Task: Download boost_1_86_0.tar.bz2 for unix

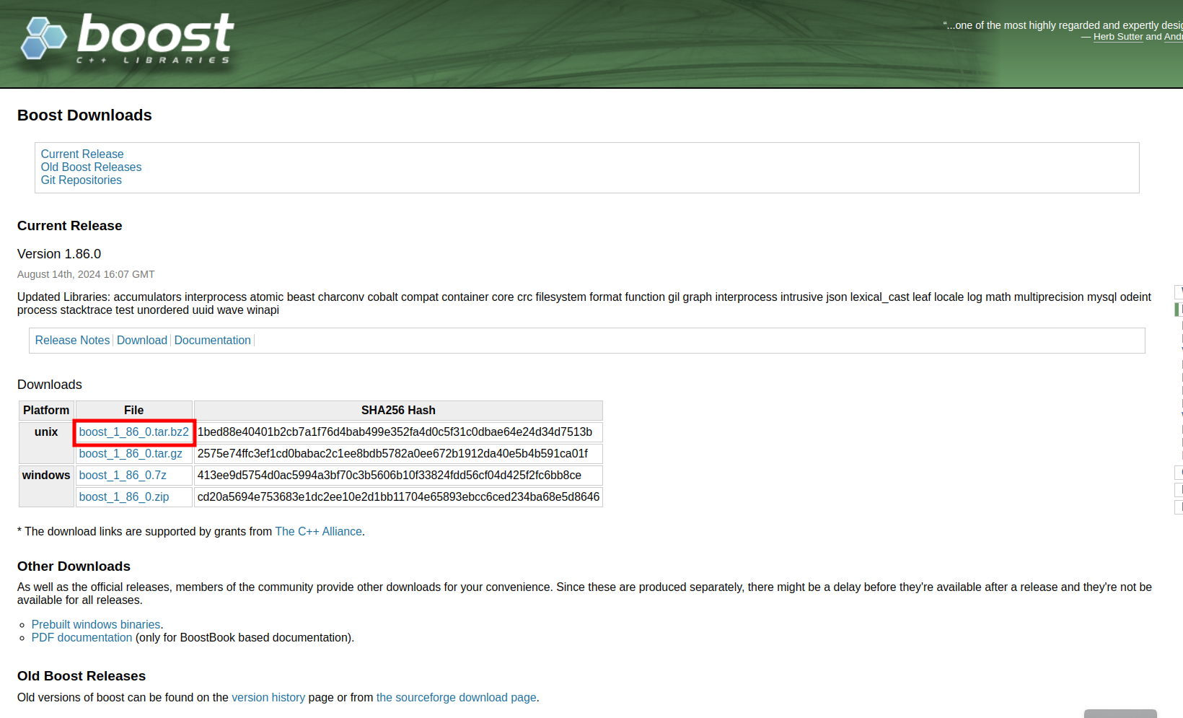Action: click(x=133, y=432)
